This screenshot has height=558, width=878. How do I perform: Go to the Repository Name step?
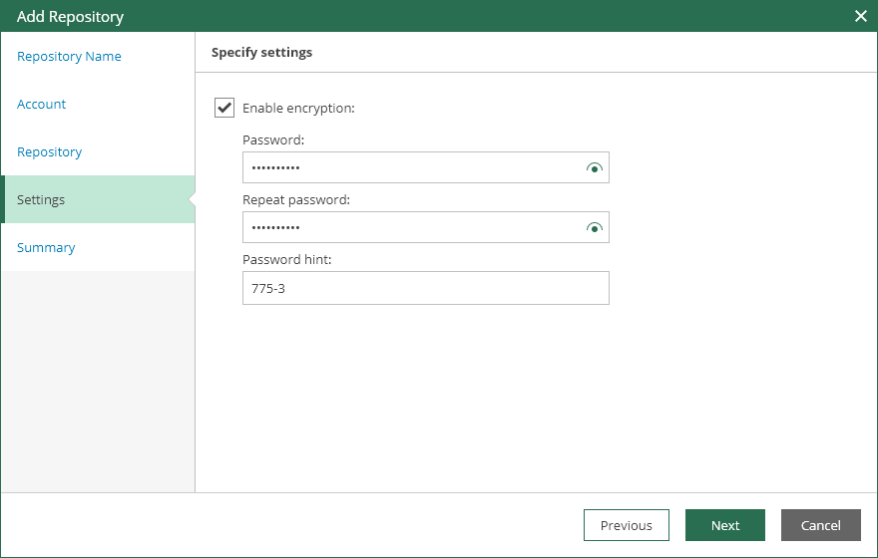(69, 57)
